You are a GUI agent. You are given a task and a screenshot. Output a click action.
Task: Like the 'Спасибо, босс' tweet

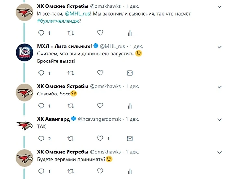pos(100,106)
